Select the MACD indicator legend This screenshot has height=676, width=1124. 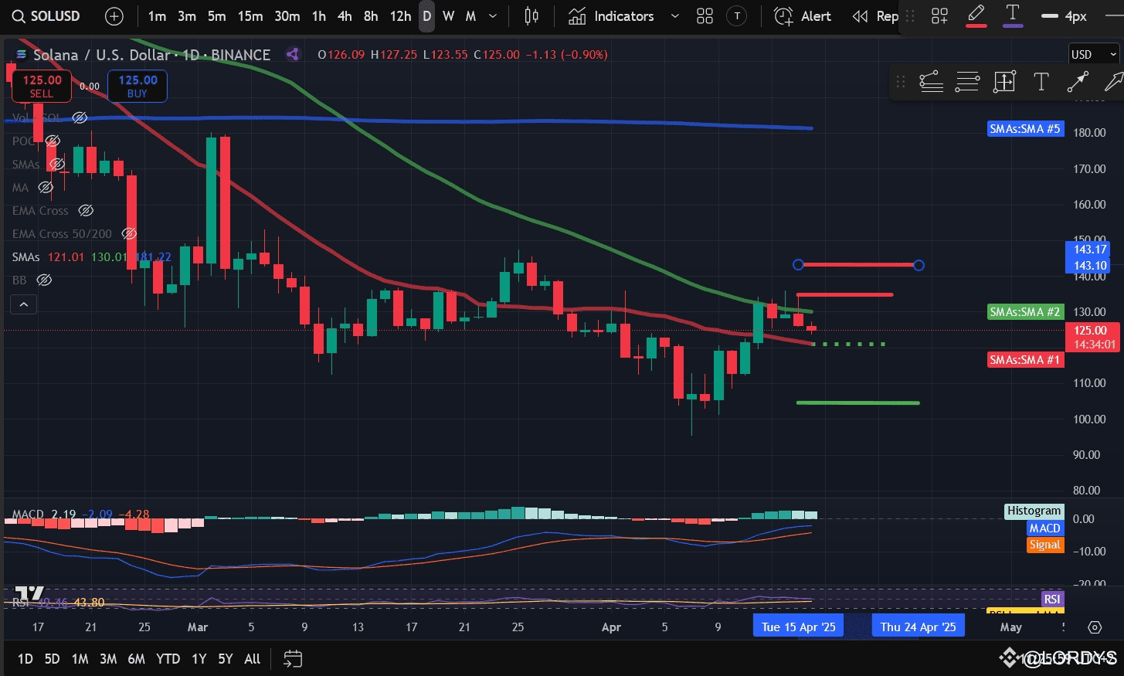click(81, 514)
